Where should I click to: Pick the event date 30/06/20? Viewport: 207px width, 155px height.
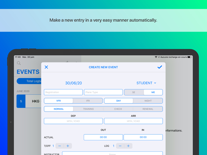point(74,83)
